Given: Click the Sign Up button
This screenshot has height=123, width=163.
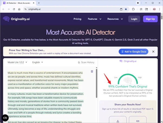Looking at the screenshot, I should coord(150,19).
